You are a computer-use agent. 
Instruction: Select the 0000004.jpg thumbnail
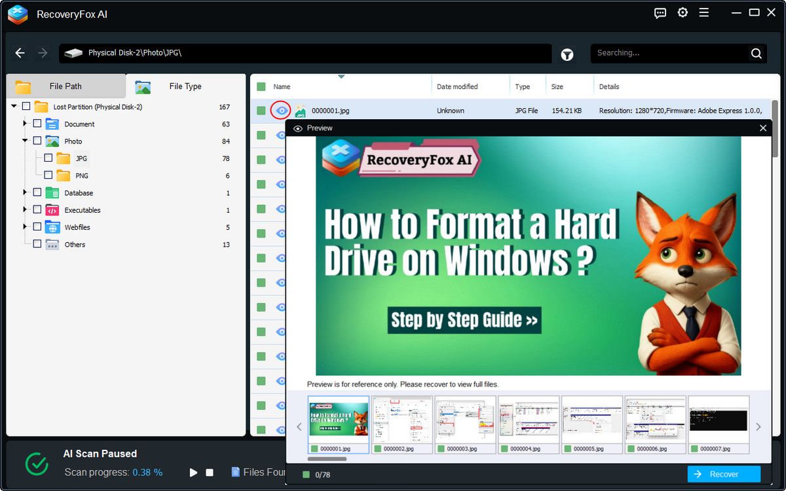tap(528, 424)
